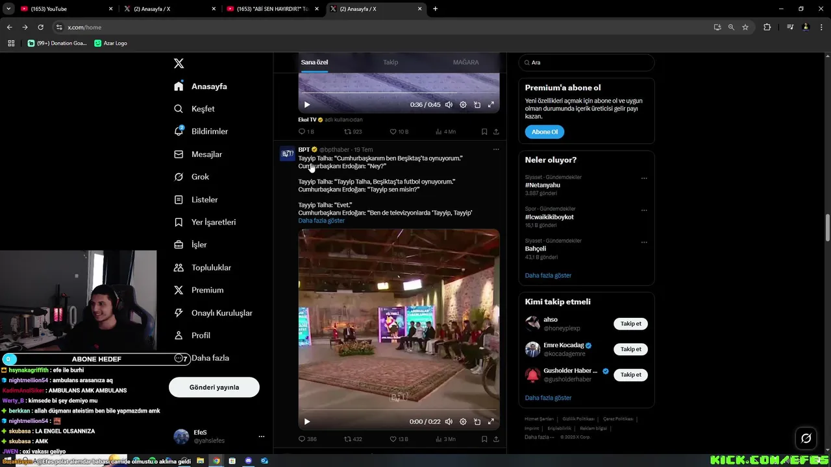Screen dimensions: 831x467
Task: Open Premium in the sidebar
Action: [x=199, y=290]
